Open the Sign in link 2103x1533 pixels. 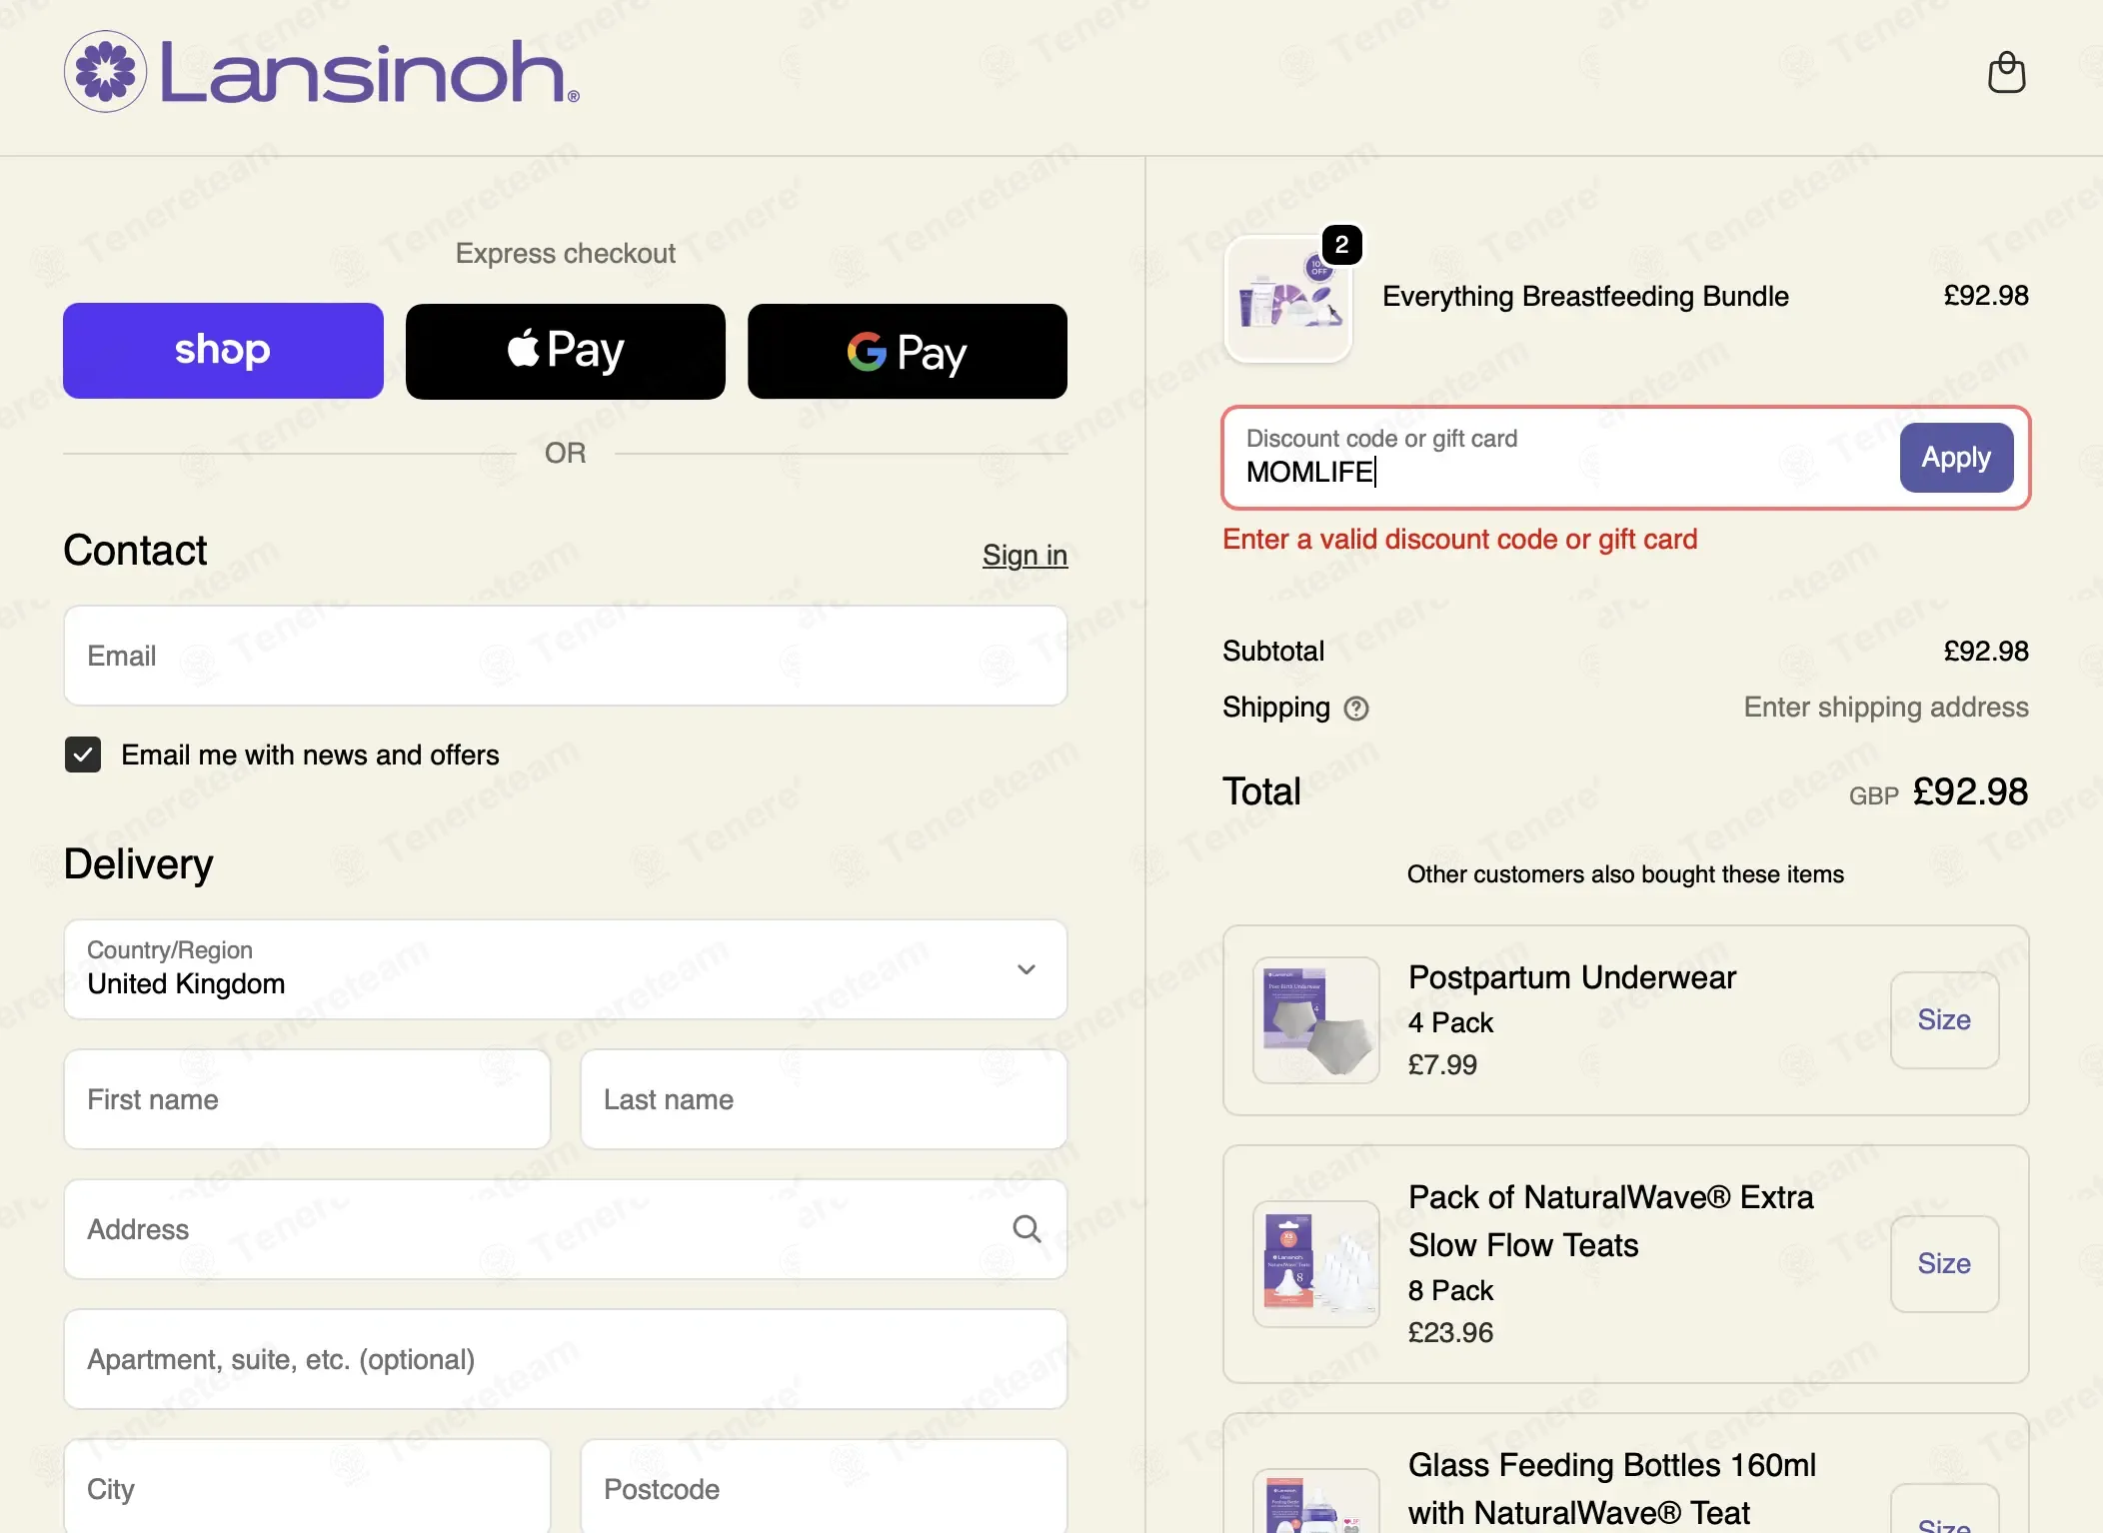[x=1025, y=555]
